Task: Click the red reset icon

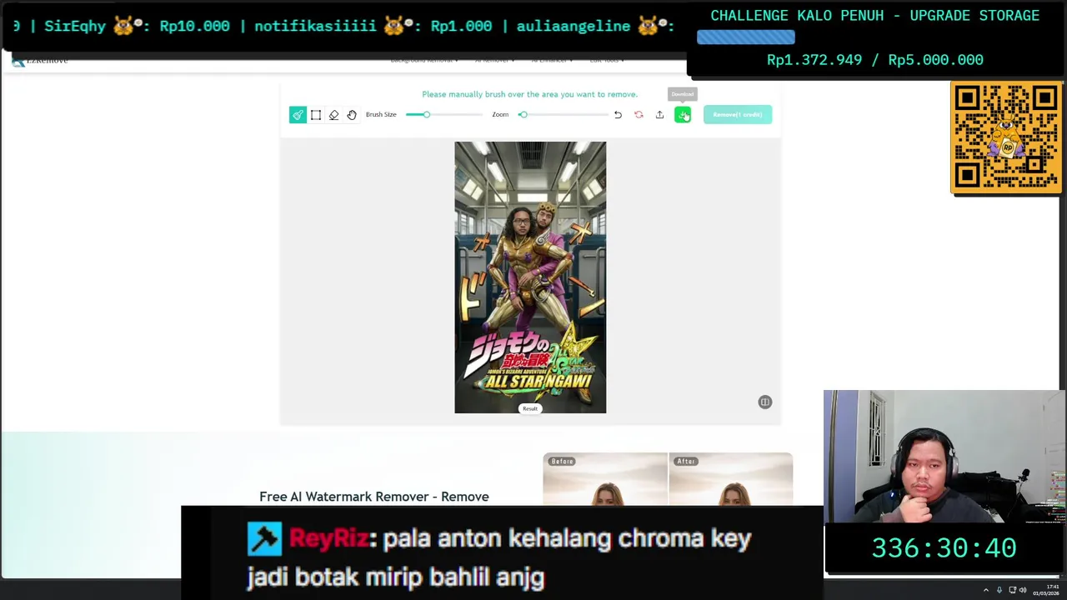Action: click(x=639, y=115)
